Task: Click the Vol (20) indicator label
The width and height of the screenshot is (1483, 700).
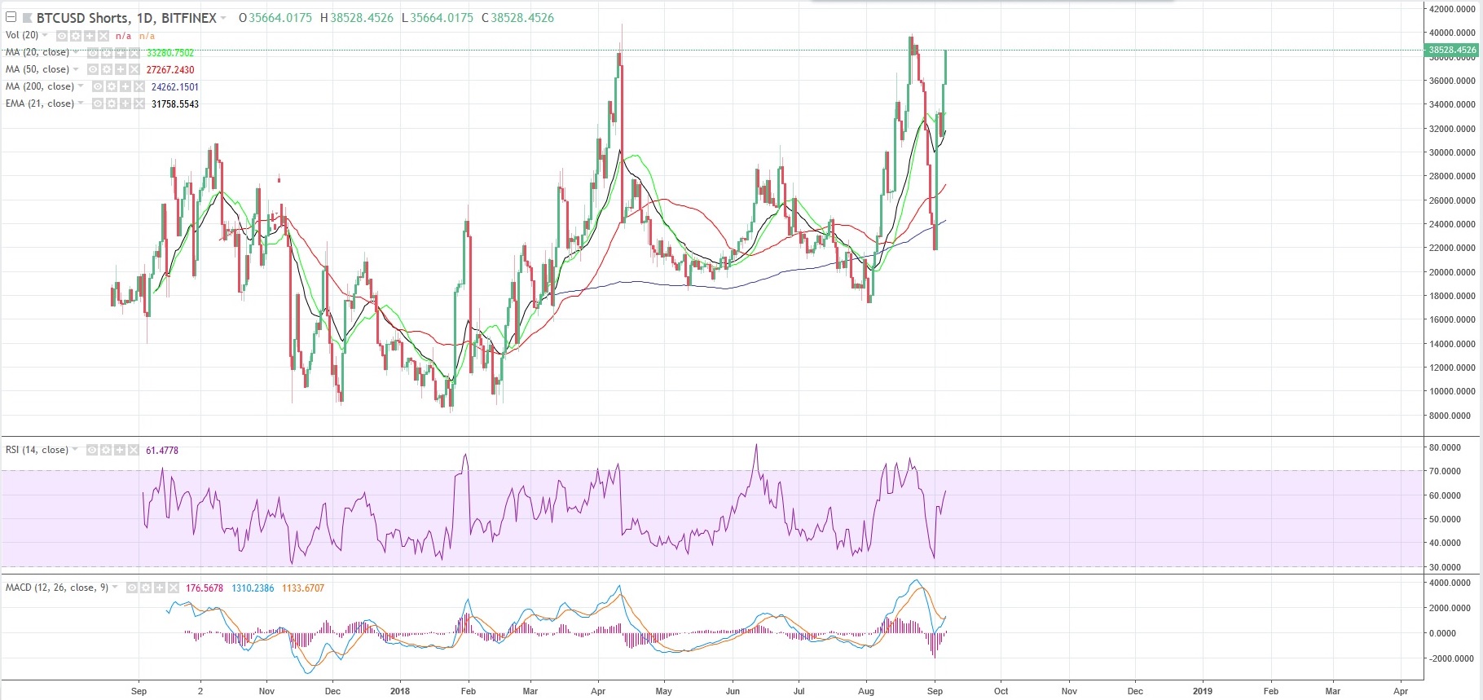Action: click(x=22, y=35)
